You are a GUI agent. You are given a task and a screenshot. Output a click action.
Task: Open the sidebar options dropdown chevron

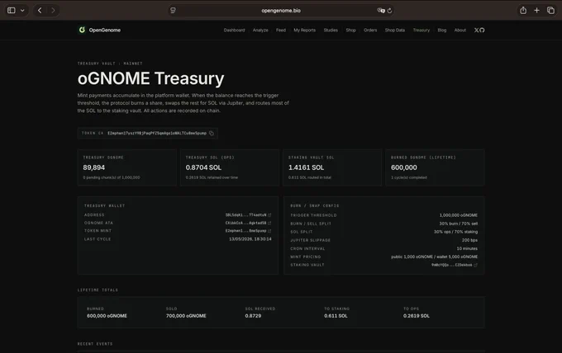click(x=22, y=11)
